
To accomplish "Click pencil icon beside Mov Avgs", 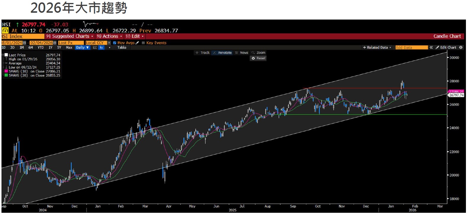I will click(137, 43).
